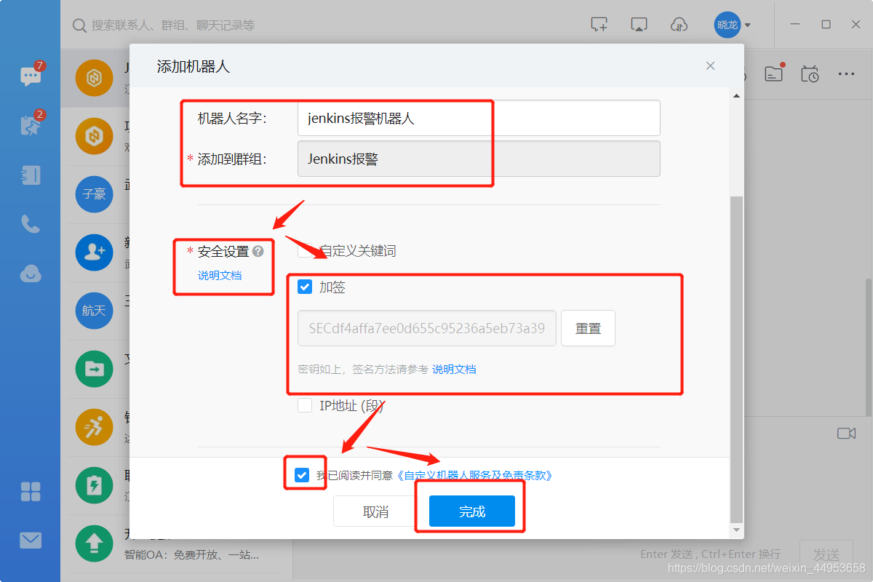Image resolution: width=873 pixels, height=582 pixels.
Task: Click the dialog scrollbar up arrow
Action: pos(736,95)
